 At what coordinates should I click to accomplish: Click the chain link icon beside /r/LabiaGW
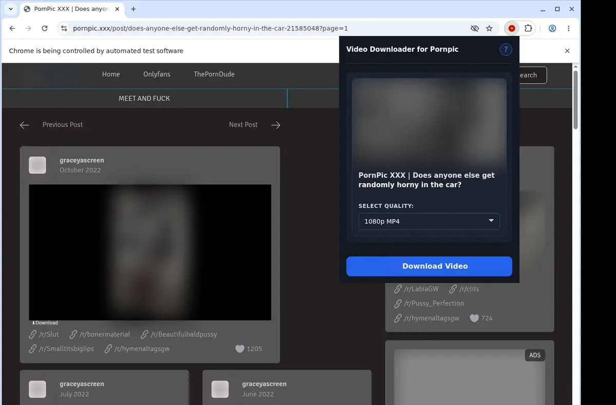[x=398, y=289]
